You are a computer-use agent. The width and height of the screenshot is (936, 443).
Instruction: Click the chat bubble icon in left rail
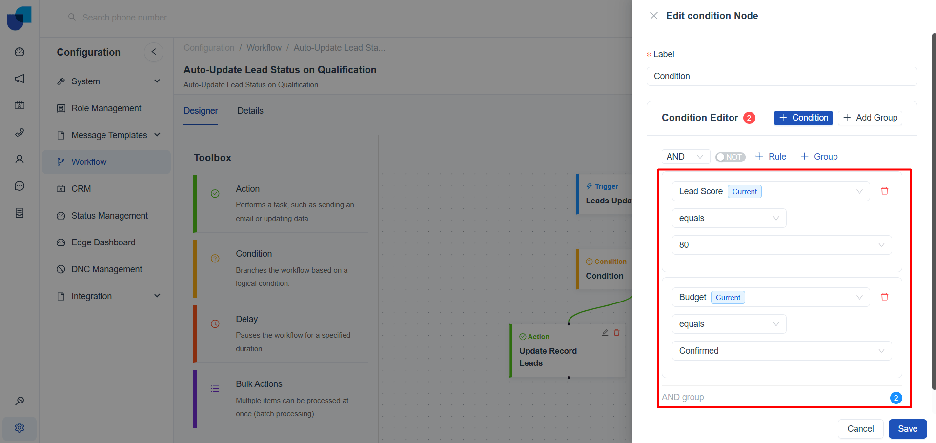(20, 186)
